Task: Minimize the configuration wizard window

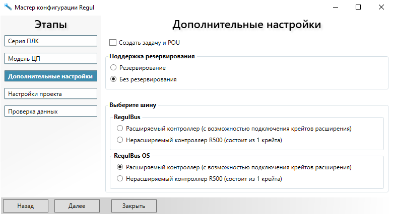Action: pos(335,8)
